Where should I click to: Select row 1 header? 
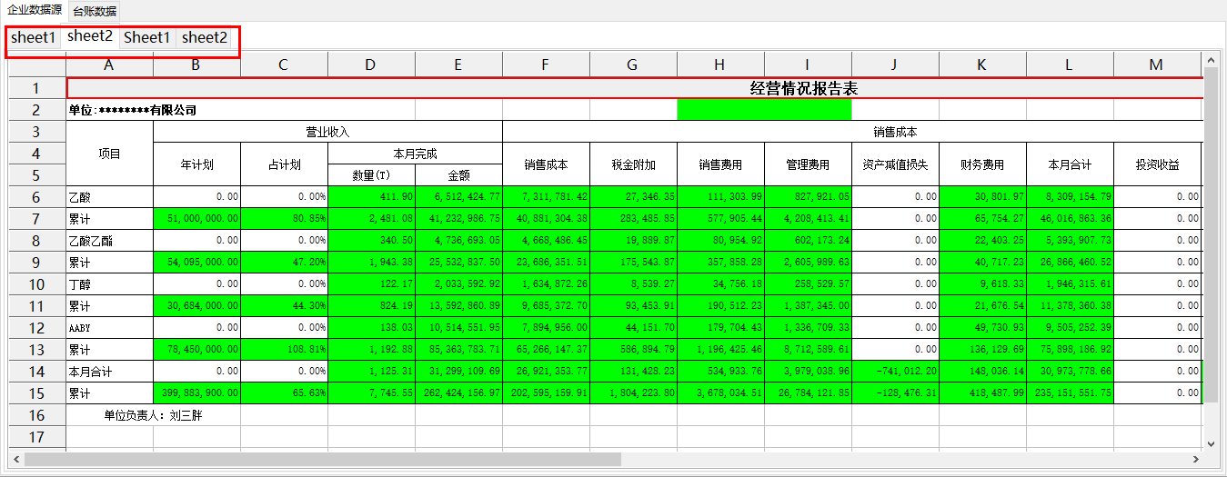(x=36, y=88)
